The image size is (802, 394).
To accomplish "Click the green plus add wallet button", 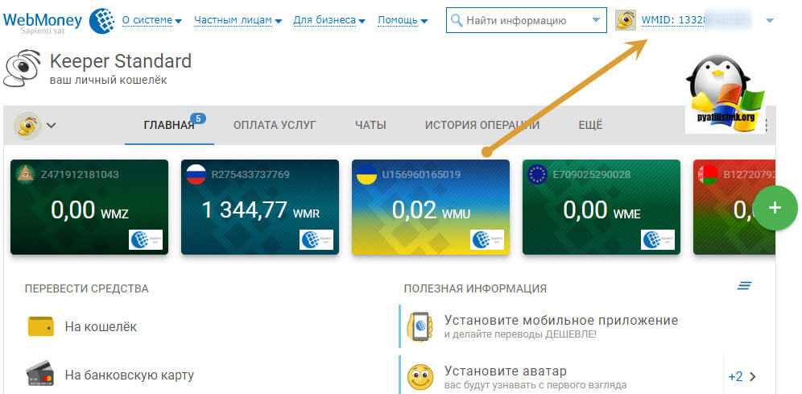I will click(775, 208).
